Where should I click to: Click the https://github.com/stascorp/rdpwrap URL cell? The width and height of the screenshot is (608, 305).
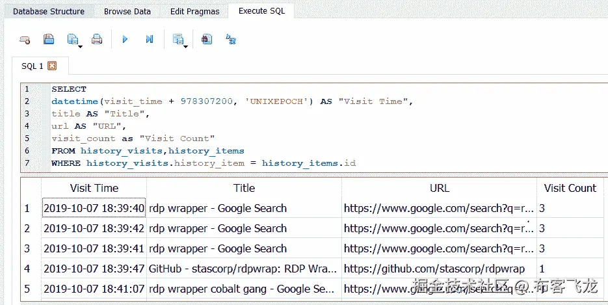[440, 269]
